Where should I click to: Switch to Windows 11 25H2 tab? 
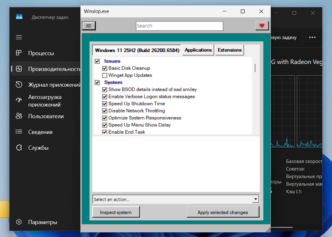click(137, 50)
